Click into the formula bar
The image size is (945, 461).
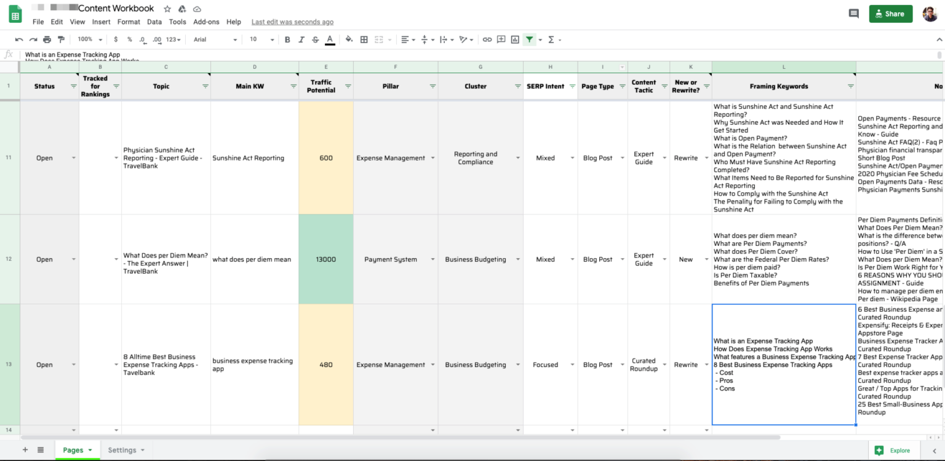coord(480,55)
